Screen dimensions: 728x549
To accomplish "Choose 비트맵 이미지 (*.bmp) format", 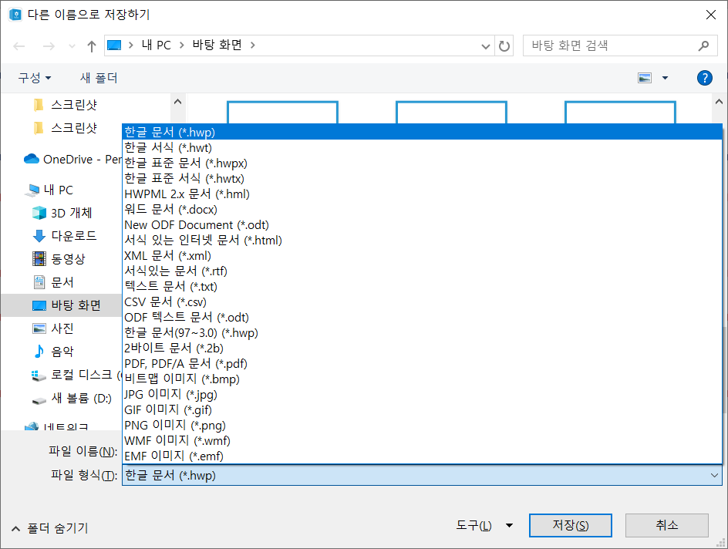I will click(x=422, y=379).
